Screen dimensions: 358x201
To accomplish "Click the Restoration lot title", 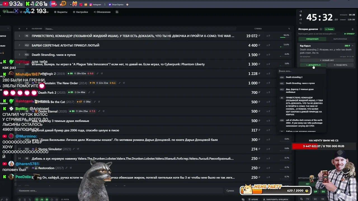I will (x=46, y=168).
